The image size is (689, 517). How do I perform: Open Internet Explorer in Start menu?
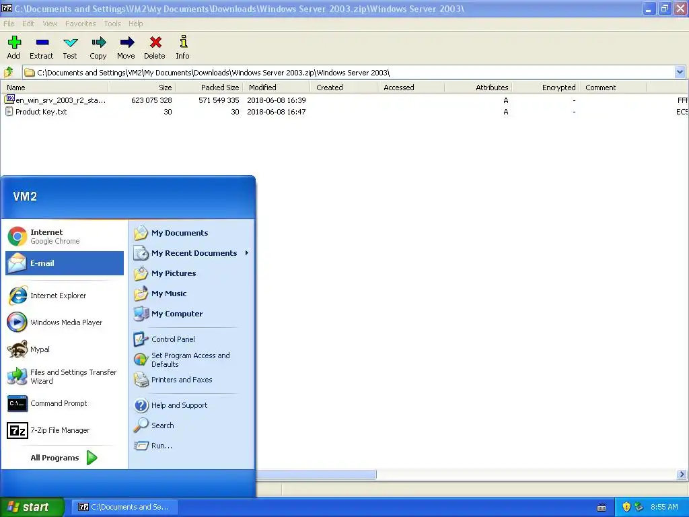[x=64, y=296]
